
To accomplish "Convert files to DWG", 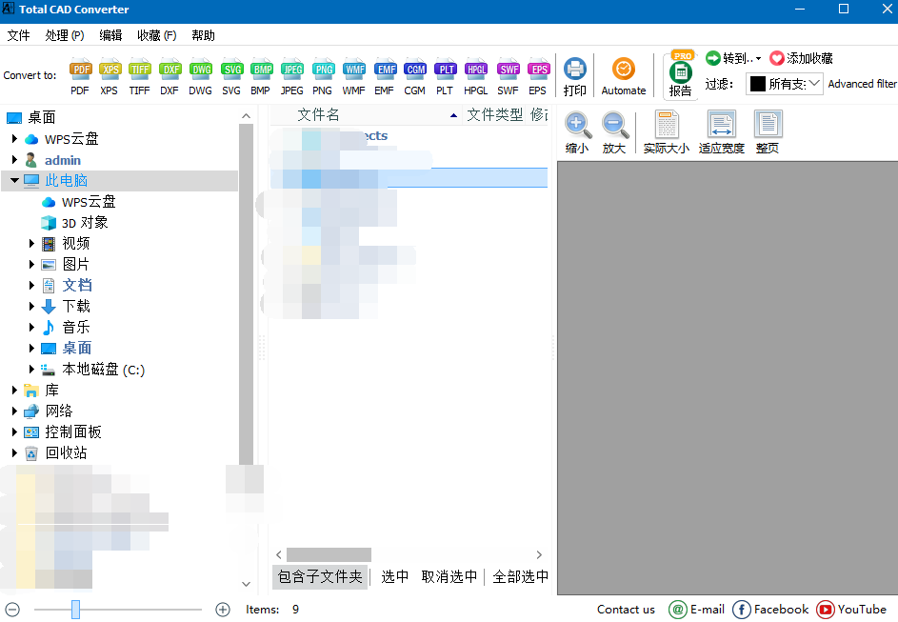I will pos(200,76).
